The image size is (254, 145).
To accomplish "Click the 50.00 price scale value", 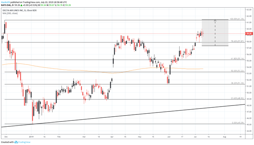I will click(x=249, y=92).
